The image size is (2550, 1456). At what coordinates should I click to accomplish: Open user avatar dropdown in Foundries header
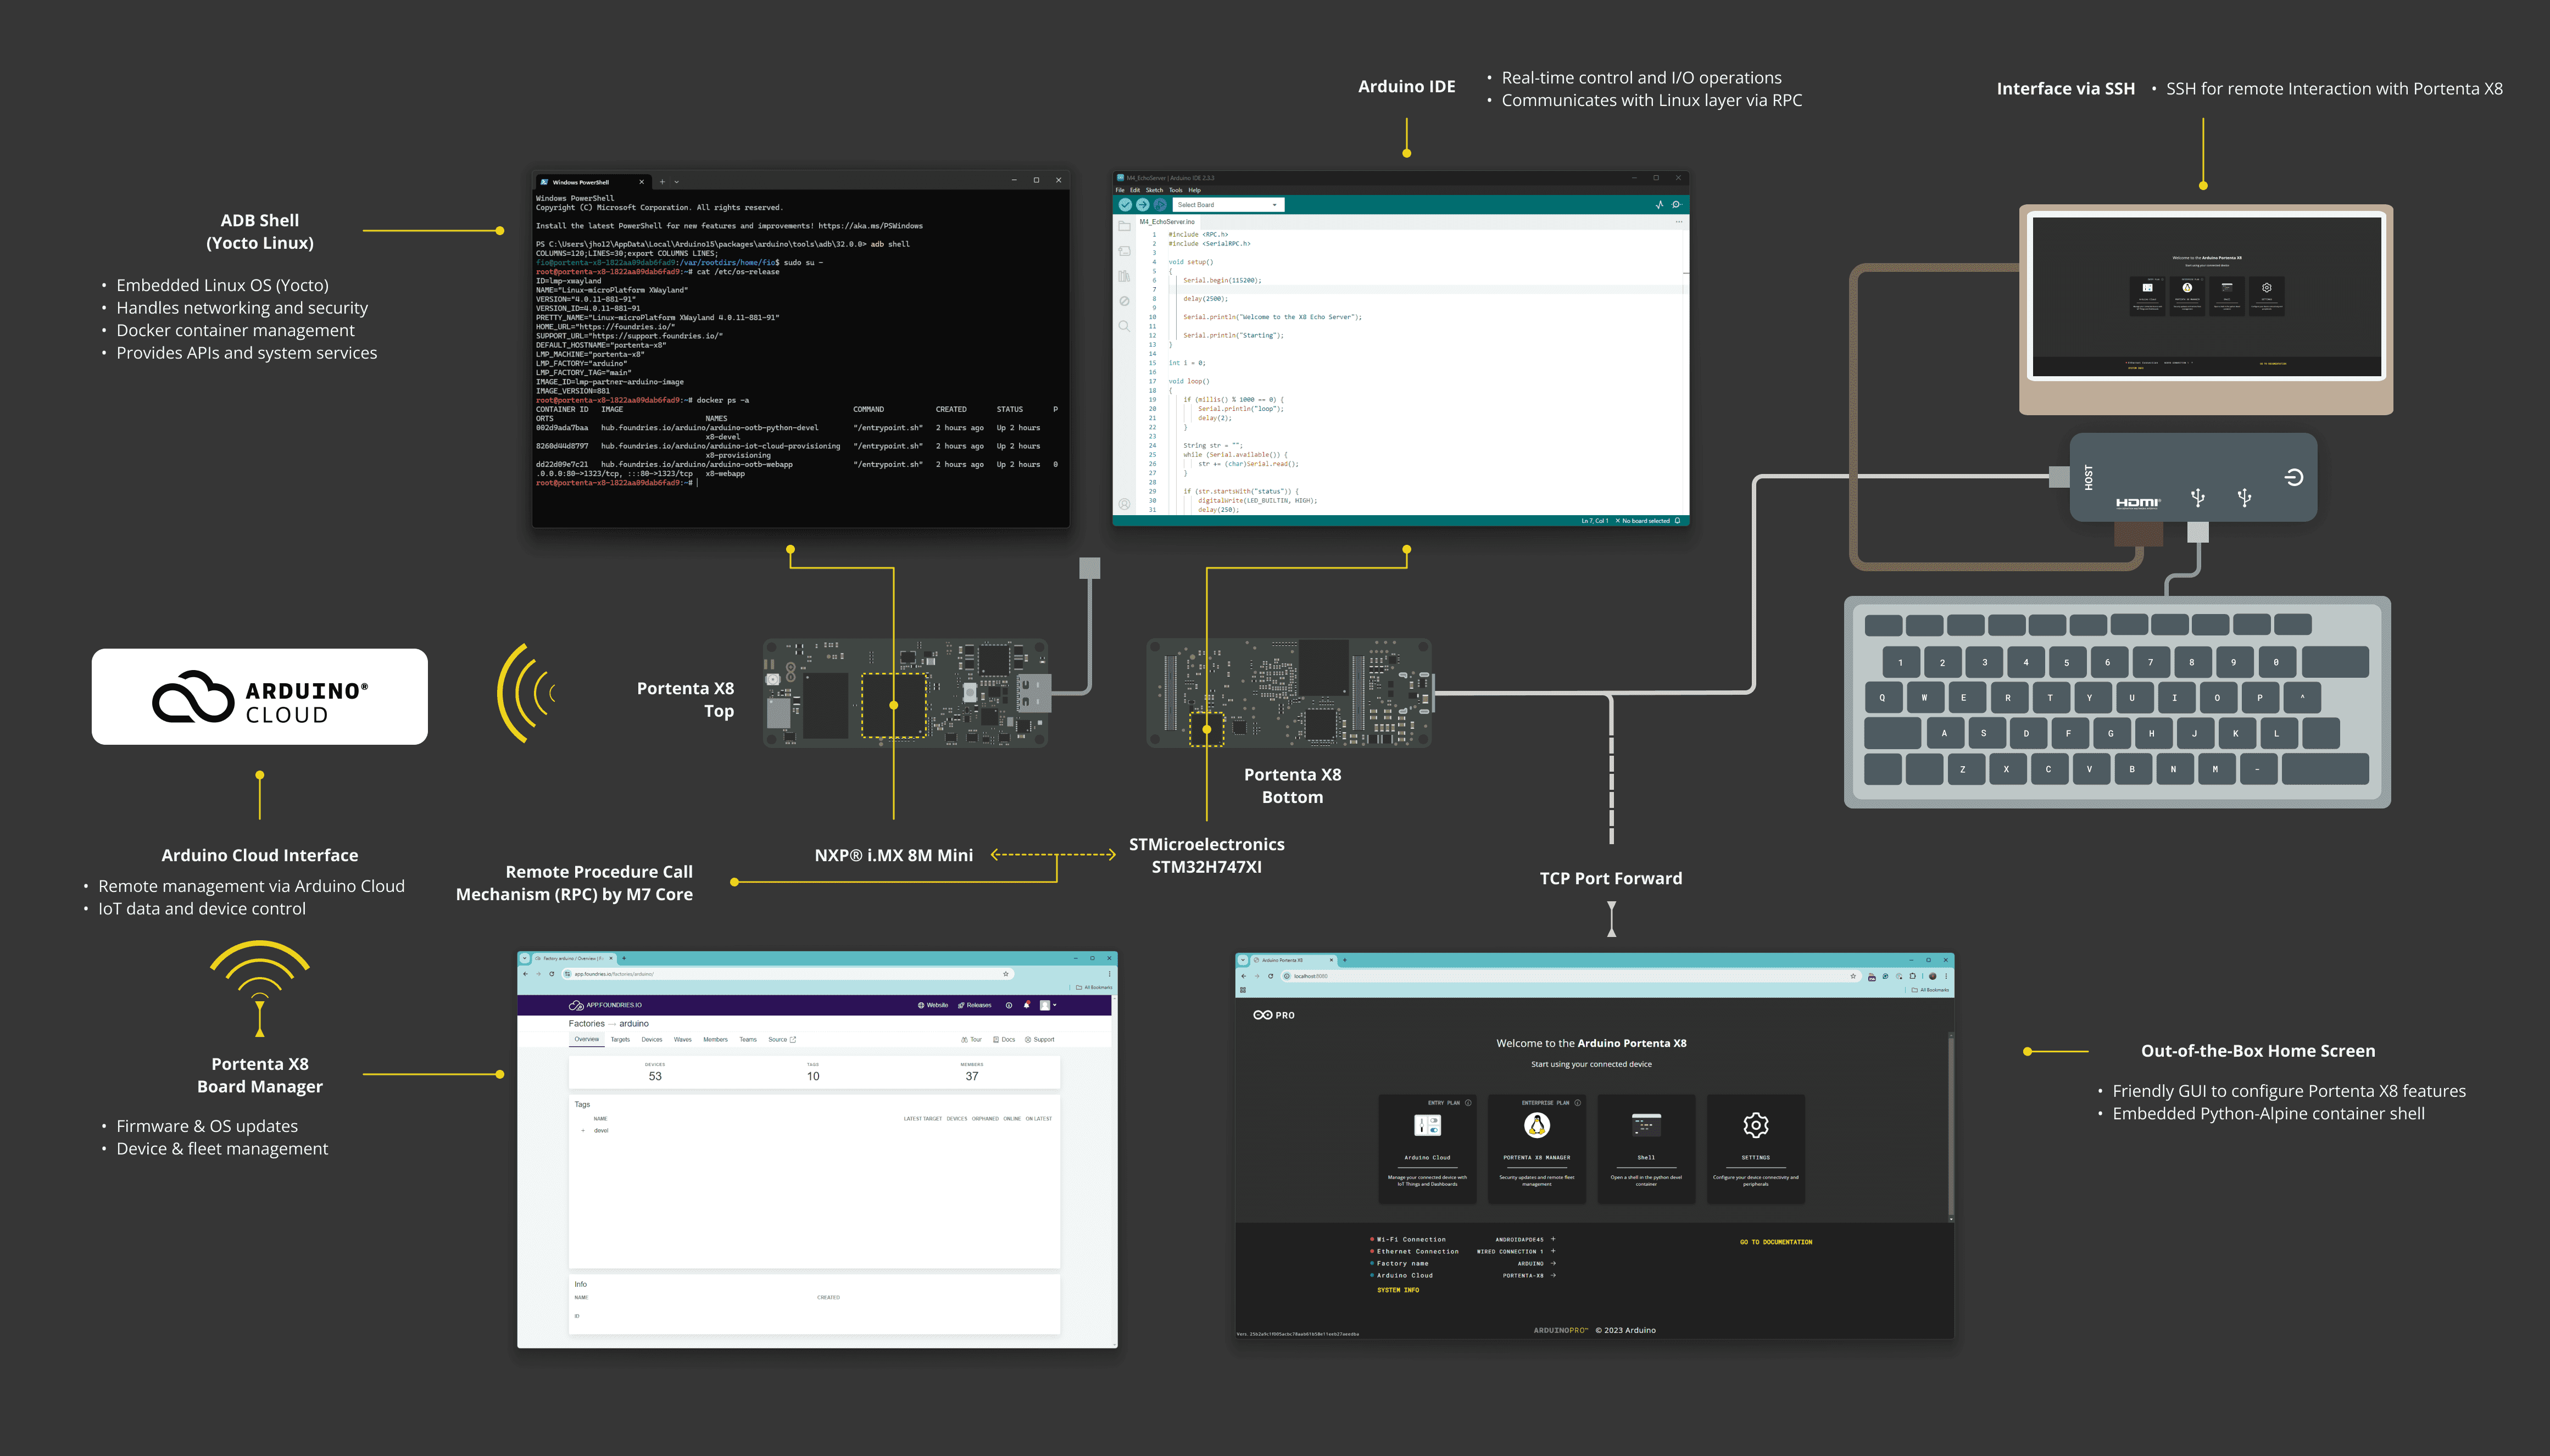click(x=1047, y=1005)
